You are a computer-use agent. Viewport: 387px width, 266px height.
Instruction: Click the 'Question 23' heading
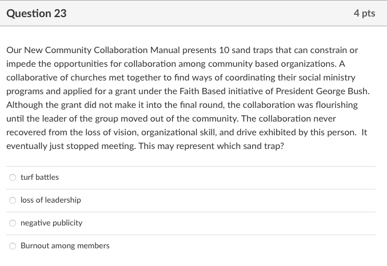click(37, 13)
